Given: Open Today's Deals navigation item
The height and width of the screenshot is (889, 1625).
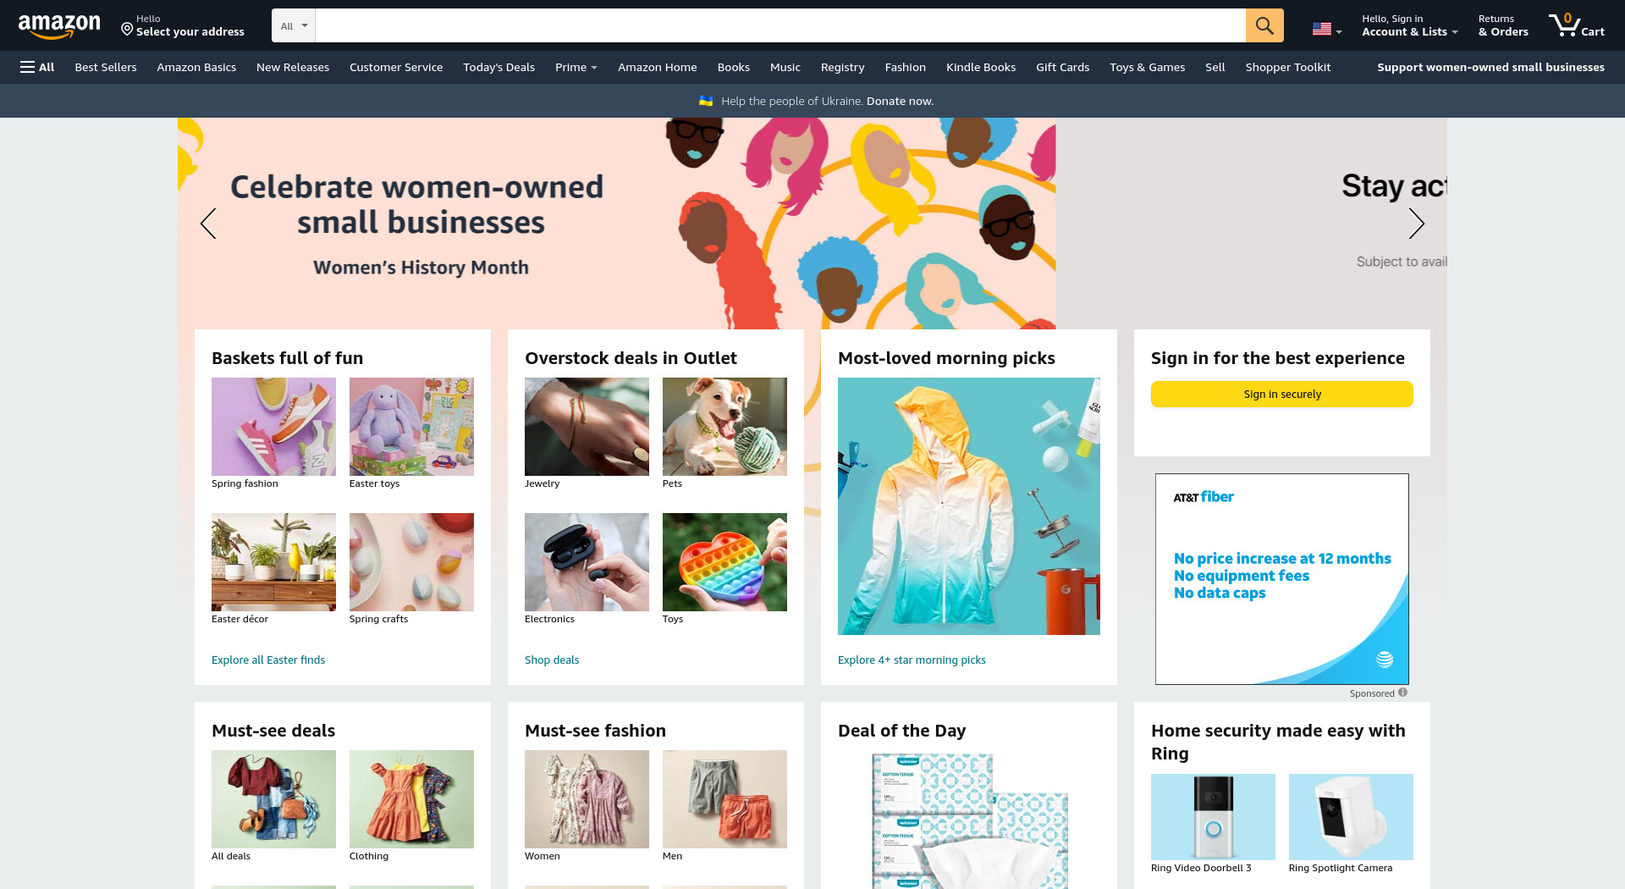Looking at the screenshot, I should pyautogui.click(x=499, y=67).
